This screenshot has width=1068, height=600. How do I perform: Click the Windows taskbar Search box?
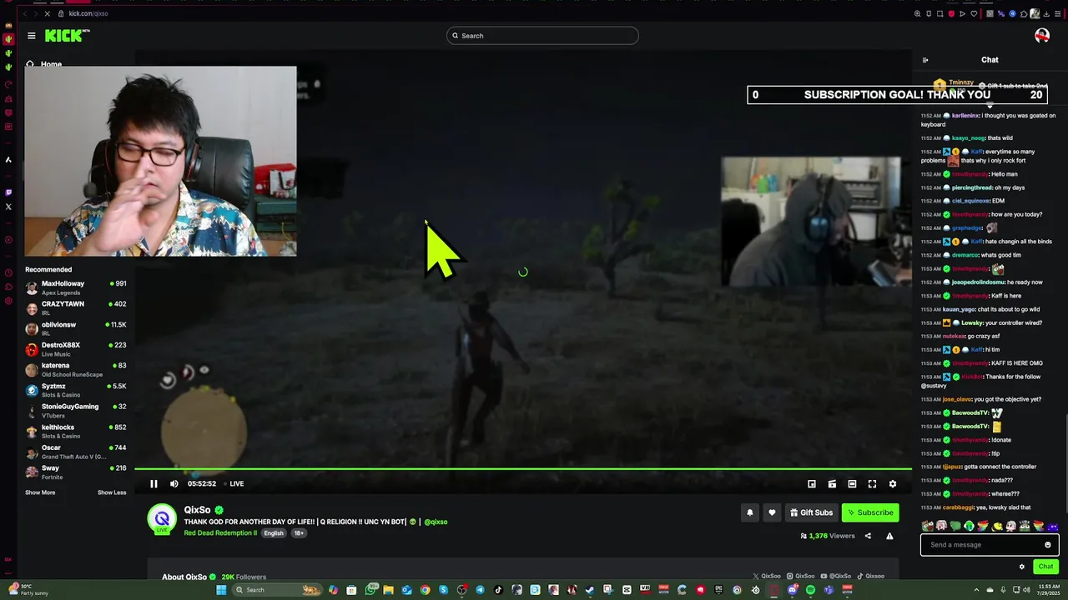coord(277,590)
